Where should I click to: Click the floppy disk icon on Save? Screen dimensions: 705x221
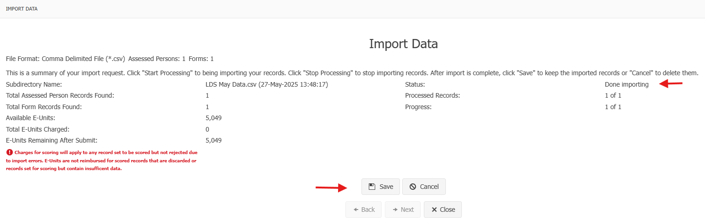[x=372, y=187]
